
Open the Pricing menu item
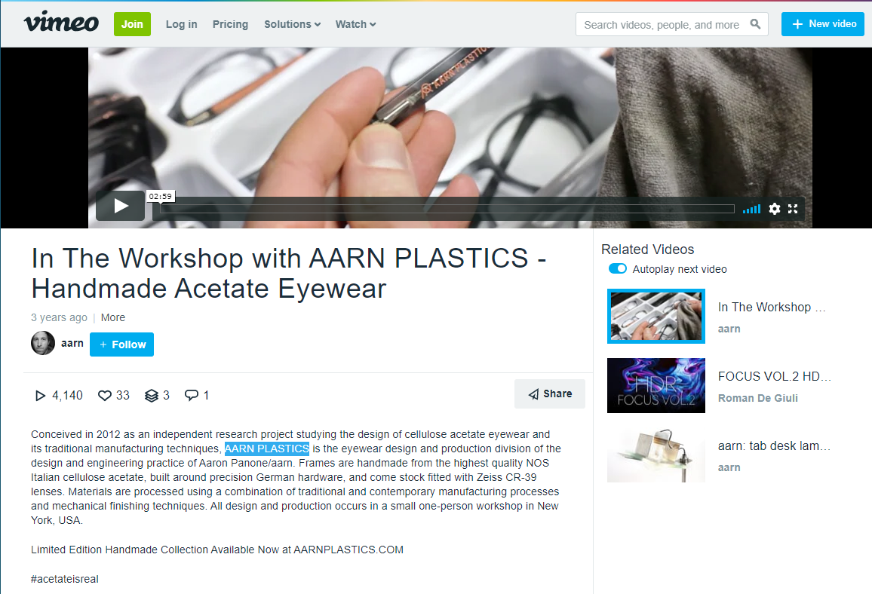click(230, 24)
